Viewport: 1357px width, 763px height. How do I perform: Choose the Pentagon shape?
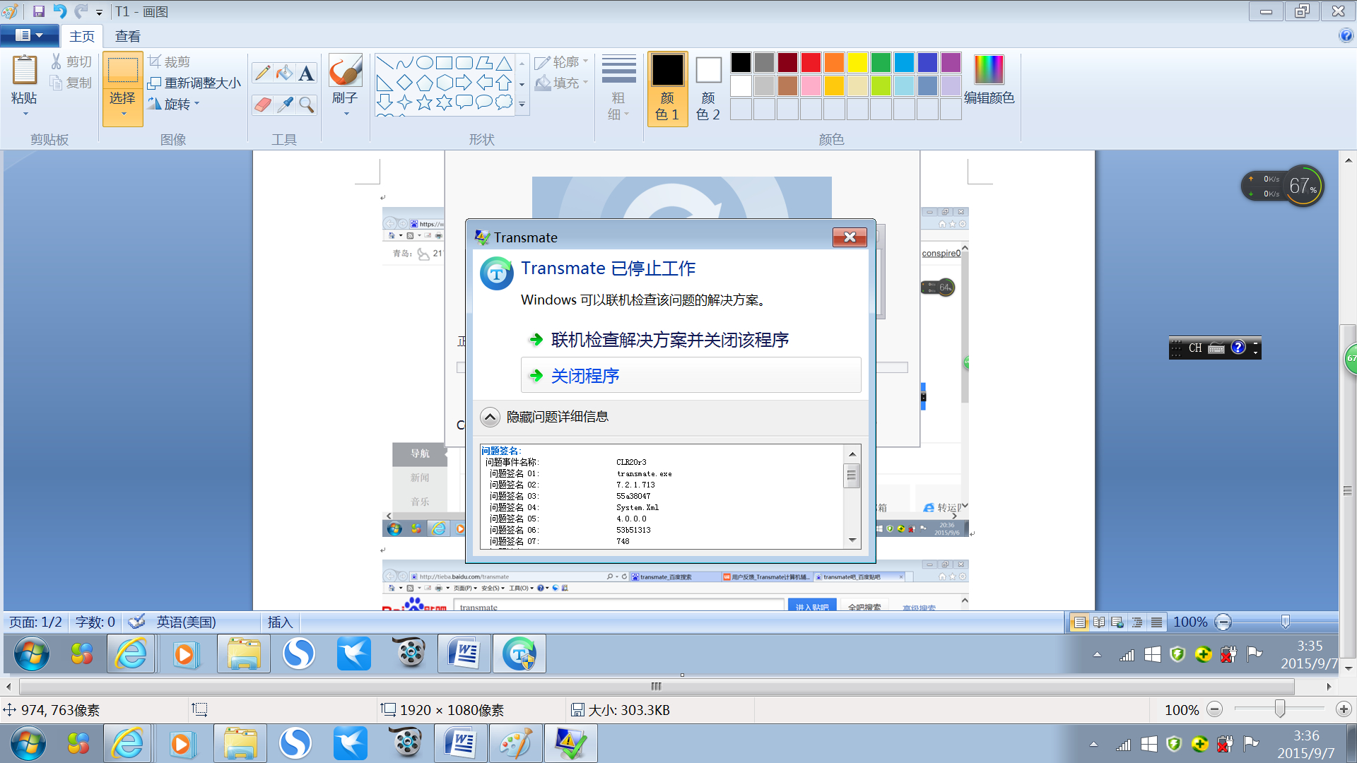424,83
